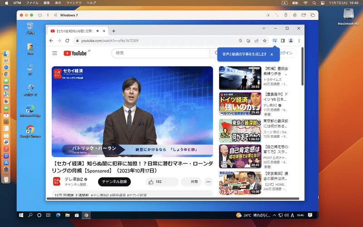The width and height of the screenshot is (363, 227).
Task: Open Windows notification center icon
Action: pos(310,215)
